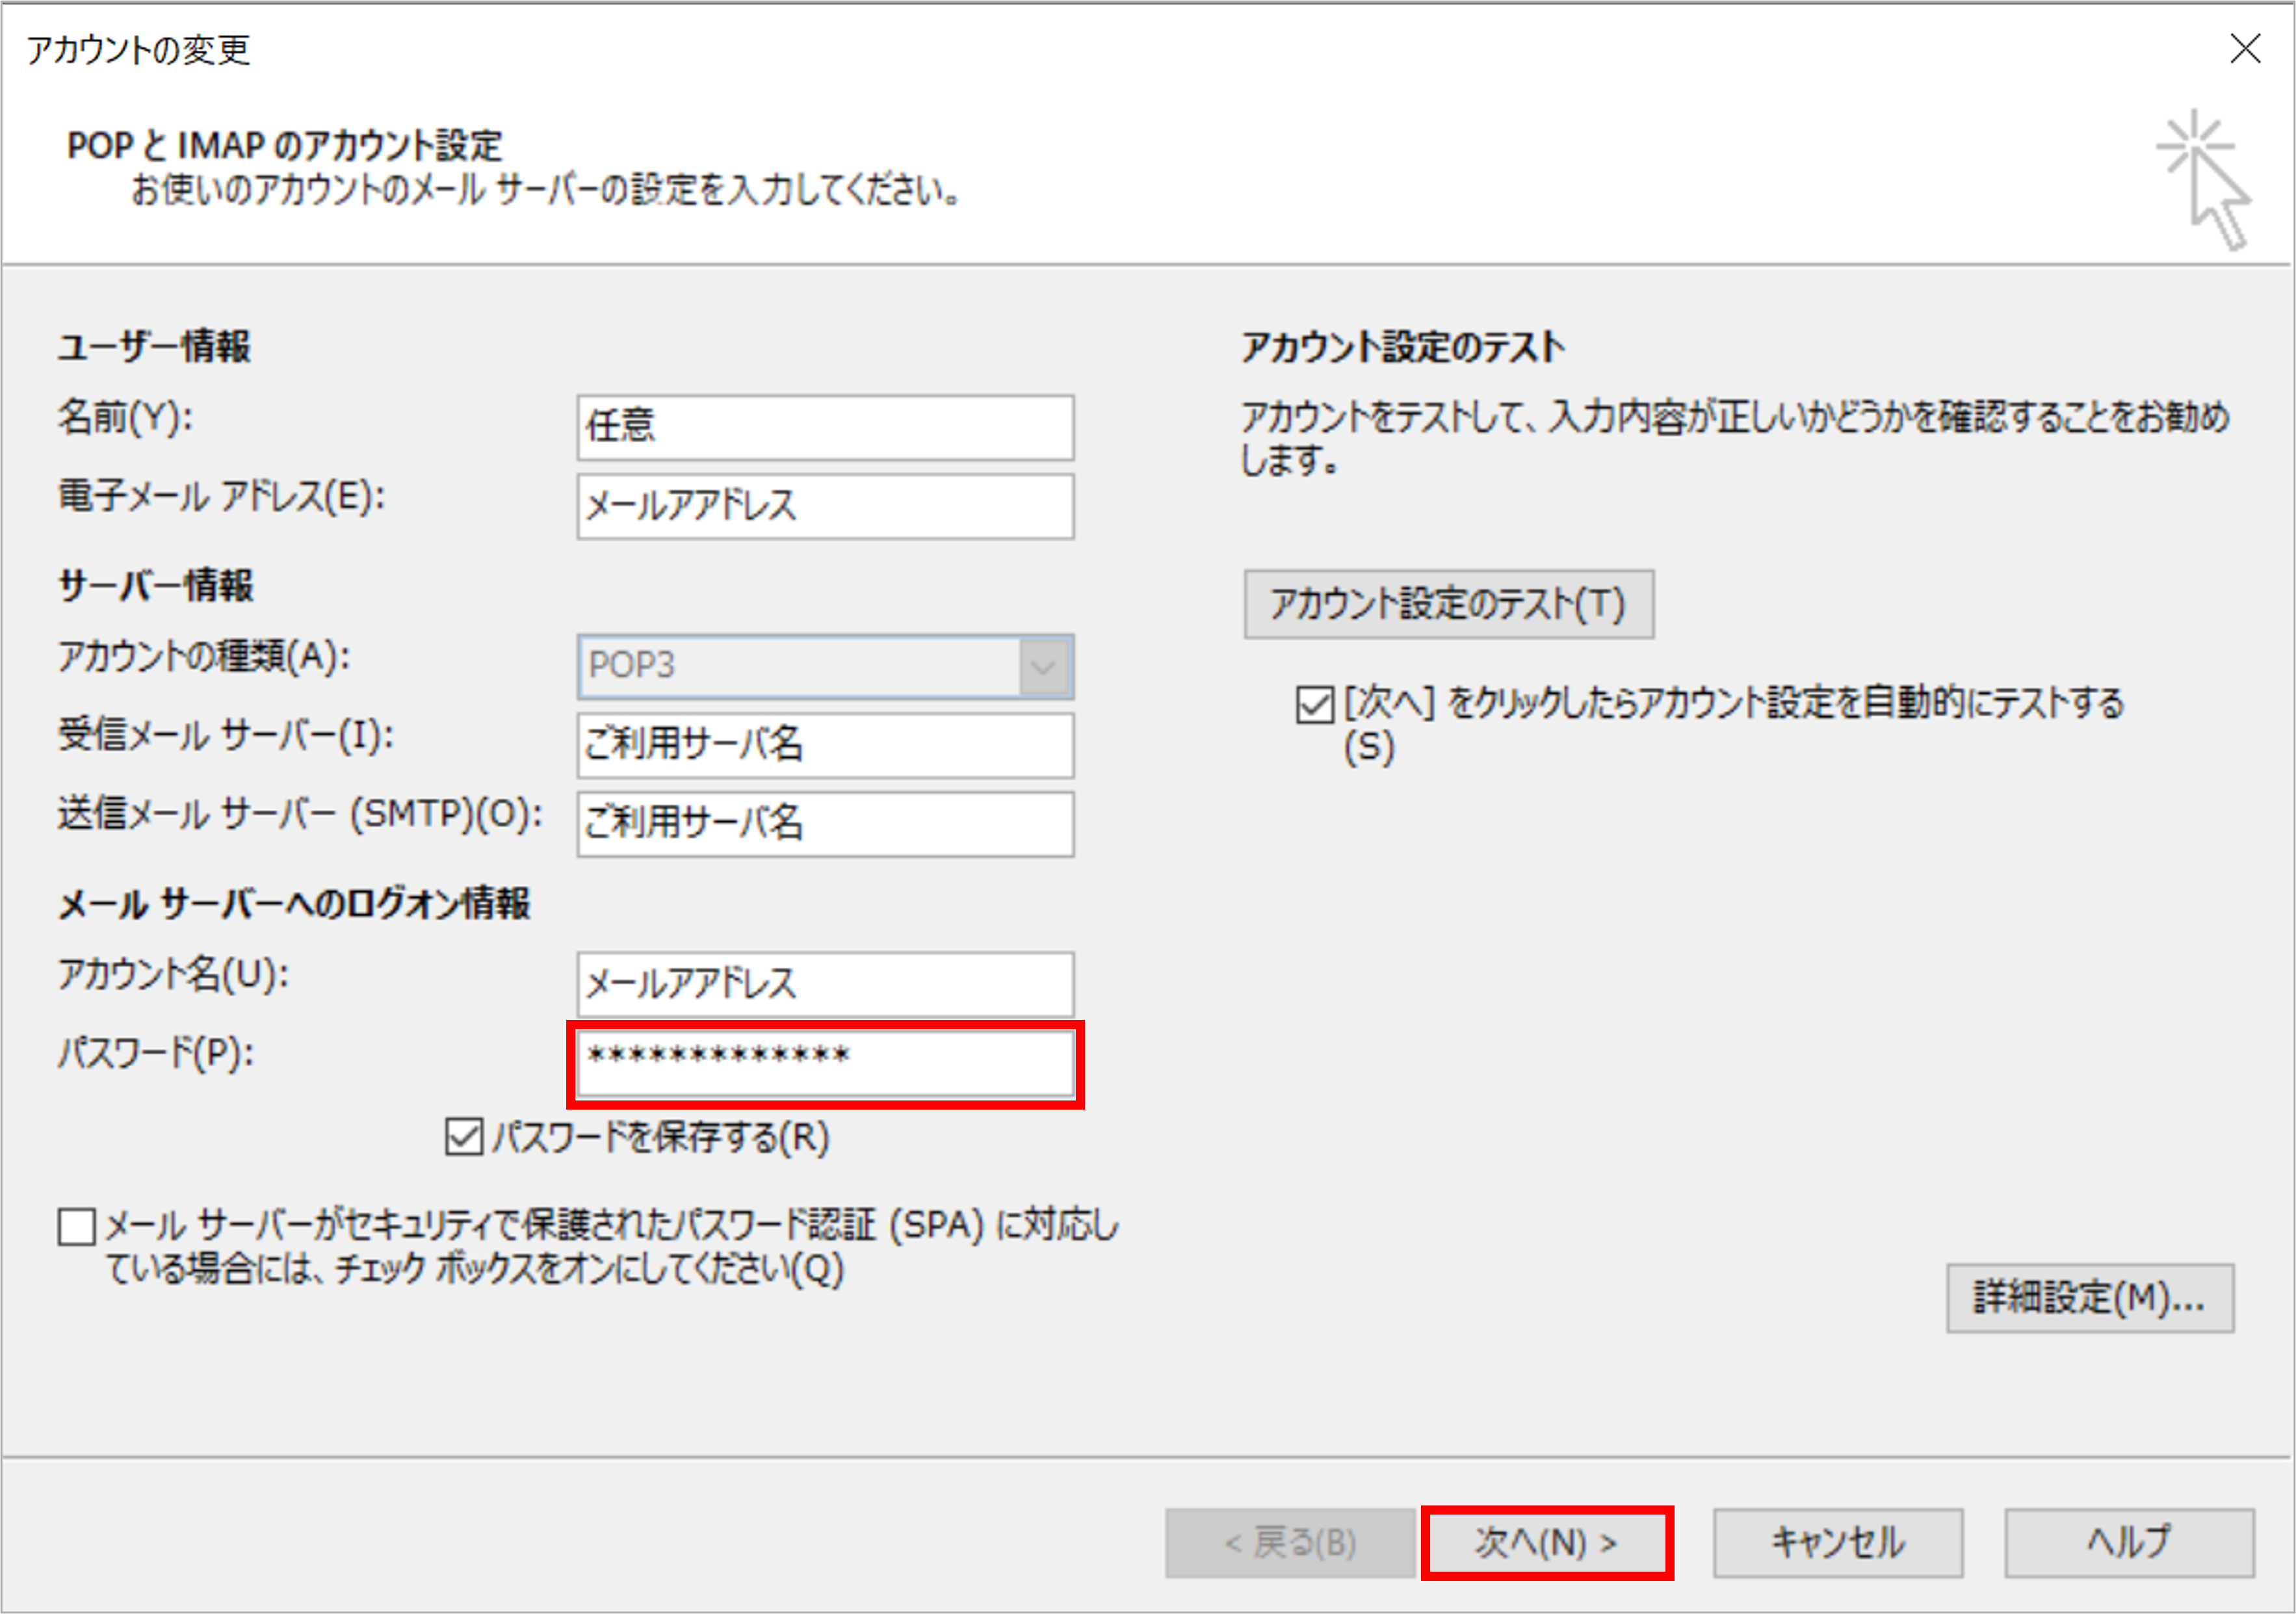Uncheck automatic account test on 次へ checkbox
The height and width of the screenshot is (1614, 2296).
coord(1315,704)
